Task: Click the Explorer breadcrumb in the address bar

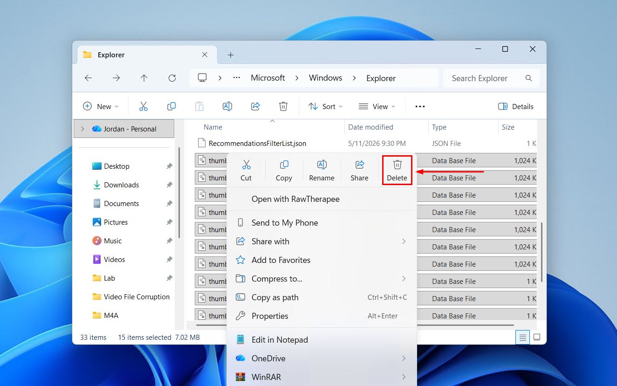Action: pos(381,78)
